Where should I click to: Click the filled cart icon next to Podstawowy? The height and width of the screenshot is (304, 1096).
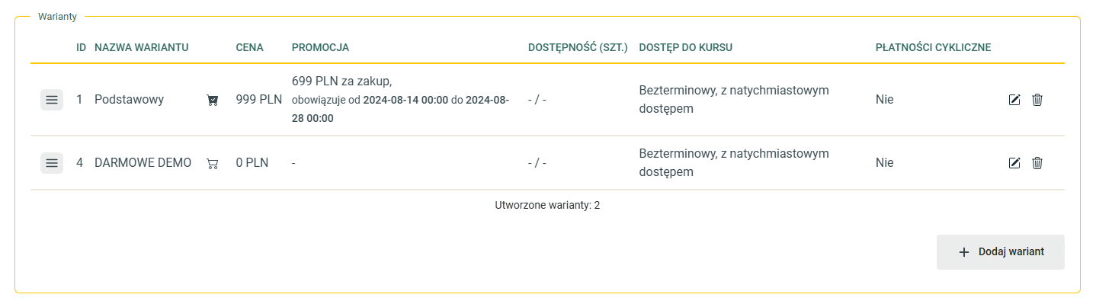coord(213,100)
